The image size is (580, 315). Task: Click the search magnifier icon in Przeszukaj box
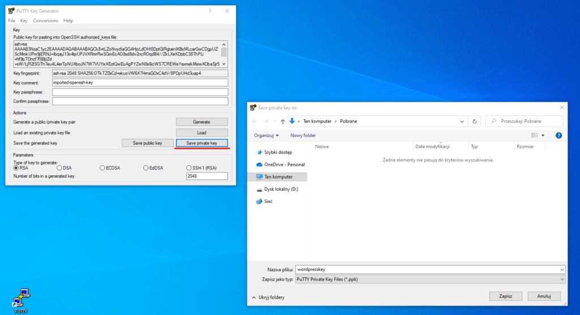point(493,121)
